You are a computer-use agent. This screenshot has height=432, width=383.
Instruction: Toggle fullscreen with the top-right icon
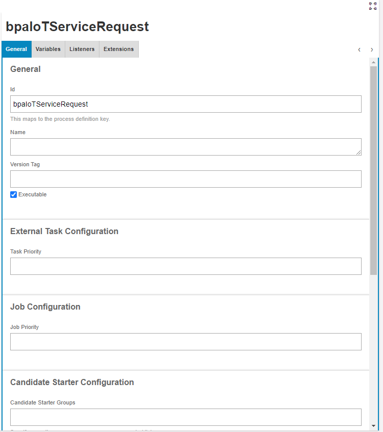click(373, 6)
